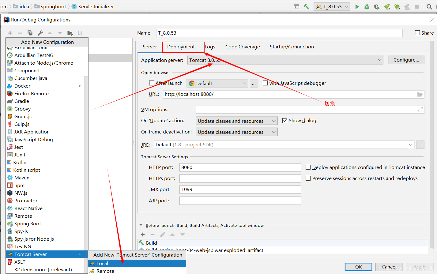437x274 pixels.
Task: Click the folder browse icon in URL field
Action: 420,94
